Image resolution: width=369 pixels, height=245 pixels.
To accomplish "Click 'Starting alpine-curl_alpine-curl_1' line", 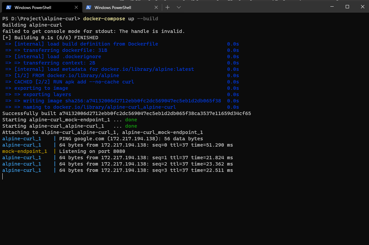I will pyautogui.click(x=70, y=126).
